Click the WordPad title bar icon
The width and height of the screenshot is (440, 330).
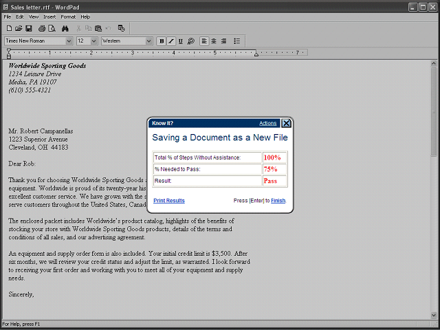tap(5, 7)
